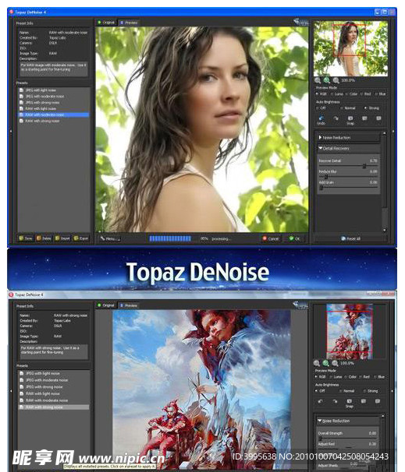Image resolution: width=405 pixels, height=472 pixels.
Task: Collapse the preset panel arrow in painting window
Action: pos(11,391)
